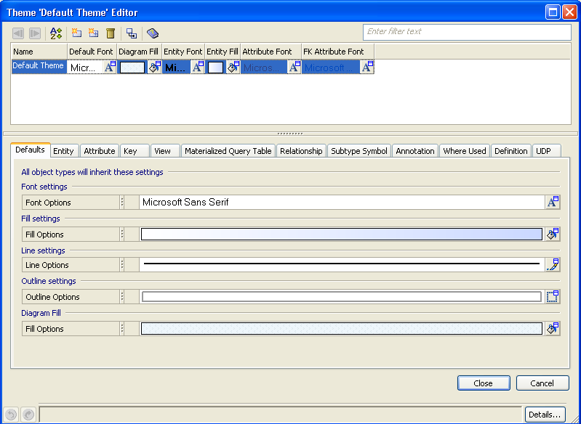The image size is (581, 424).
Task: Click the Sort themes alphabetically icon
Action: [55, 33]
